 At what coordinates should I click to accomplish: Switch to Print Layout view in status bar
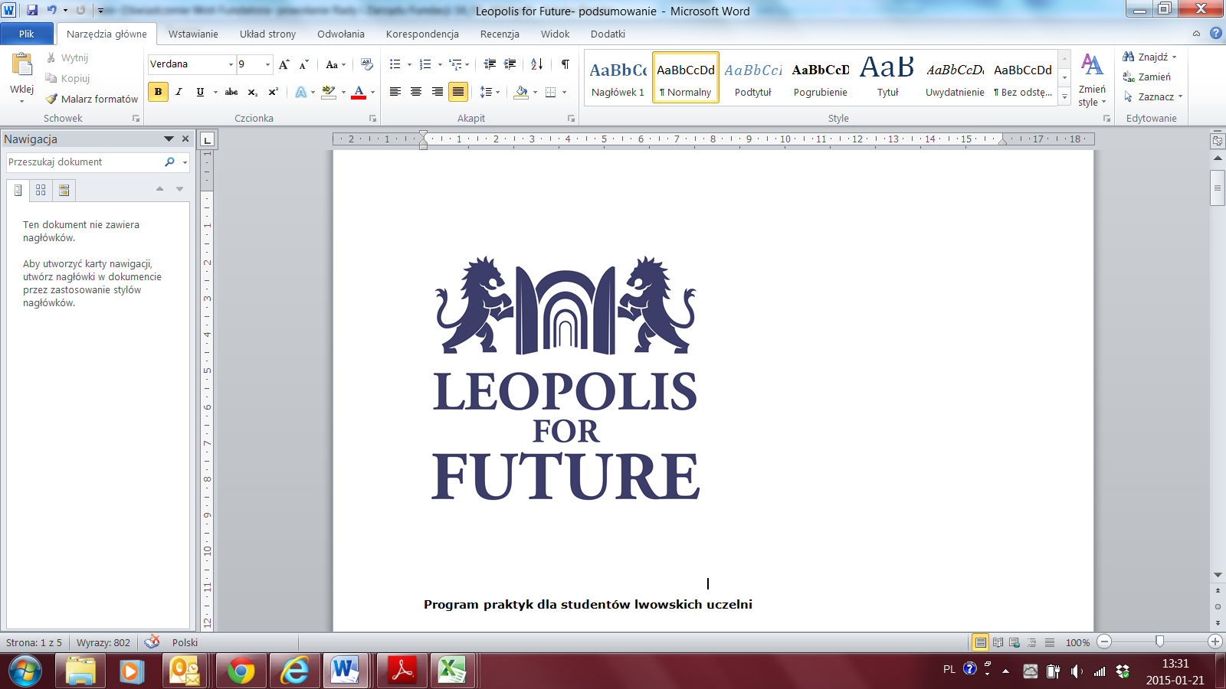click(x=980, y=642)
